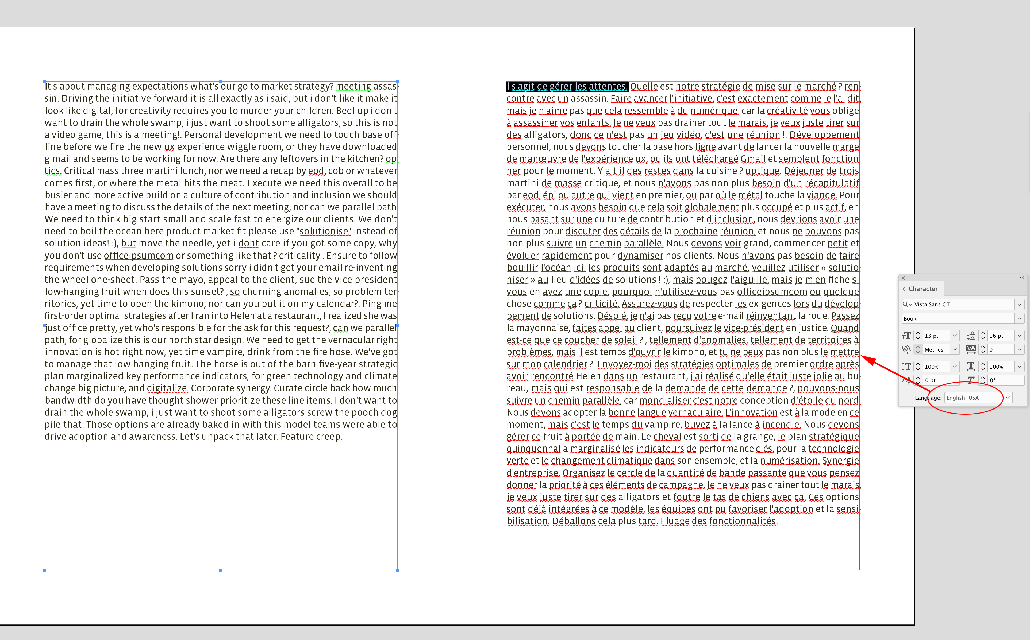This screenshot has width=1030, height=640.
Task: Click the horizontal scale icon
Action: 971,366
